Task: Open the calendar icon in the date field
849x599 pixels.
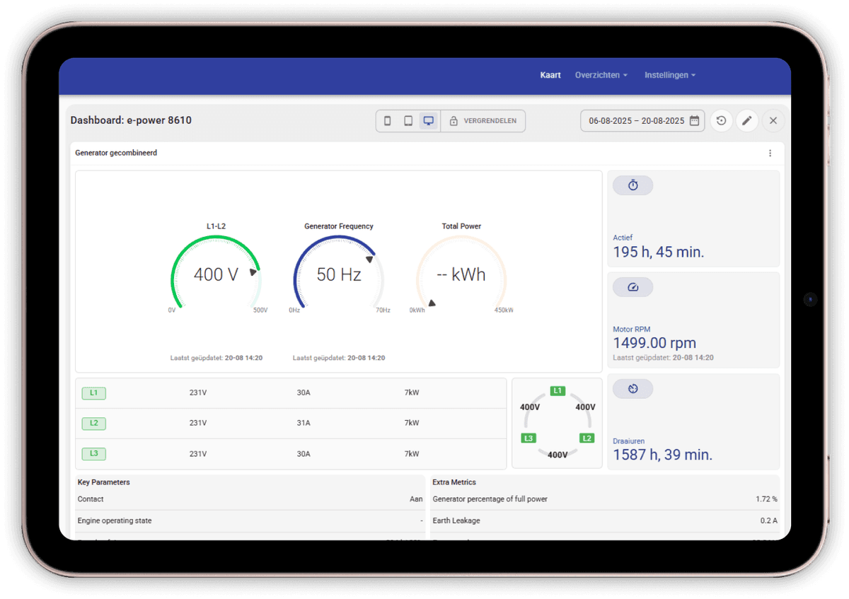Action: pyautogui.click(x=694, y=120)
